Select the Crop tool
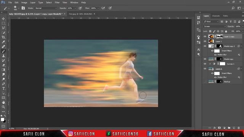244x137 pixels. pos(3,37)
